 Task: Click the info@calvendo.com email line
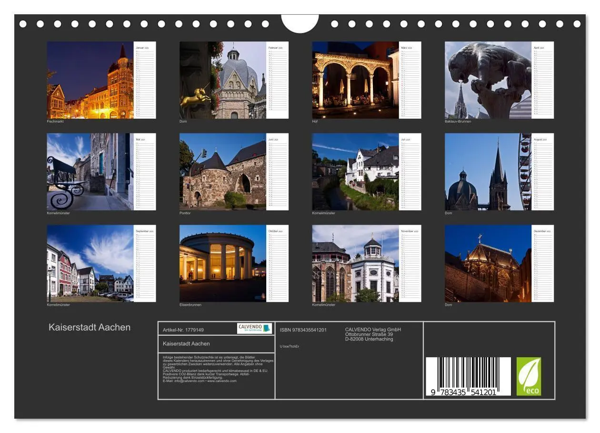click(200, 381)
